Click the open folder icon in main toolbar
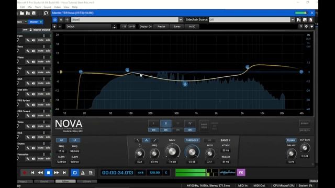335x188 pixels. [x=22, y=13]
